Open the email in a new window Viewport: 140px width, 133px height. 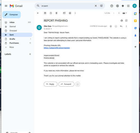[126, 21]
